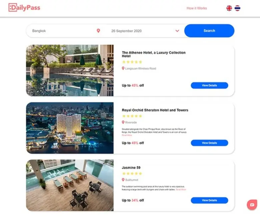Switch language with Thai flag icon

click(237, 8)
